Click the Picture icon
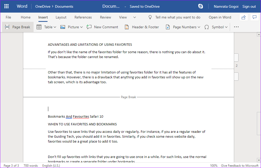 (62, 27)
